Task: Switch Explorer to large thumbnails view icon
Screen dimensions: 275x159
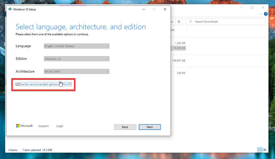Action: coord(265,150)
